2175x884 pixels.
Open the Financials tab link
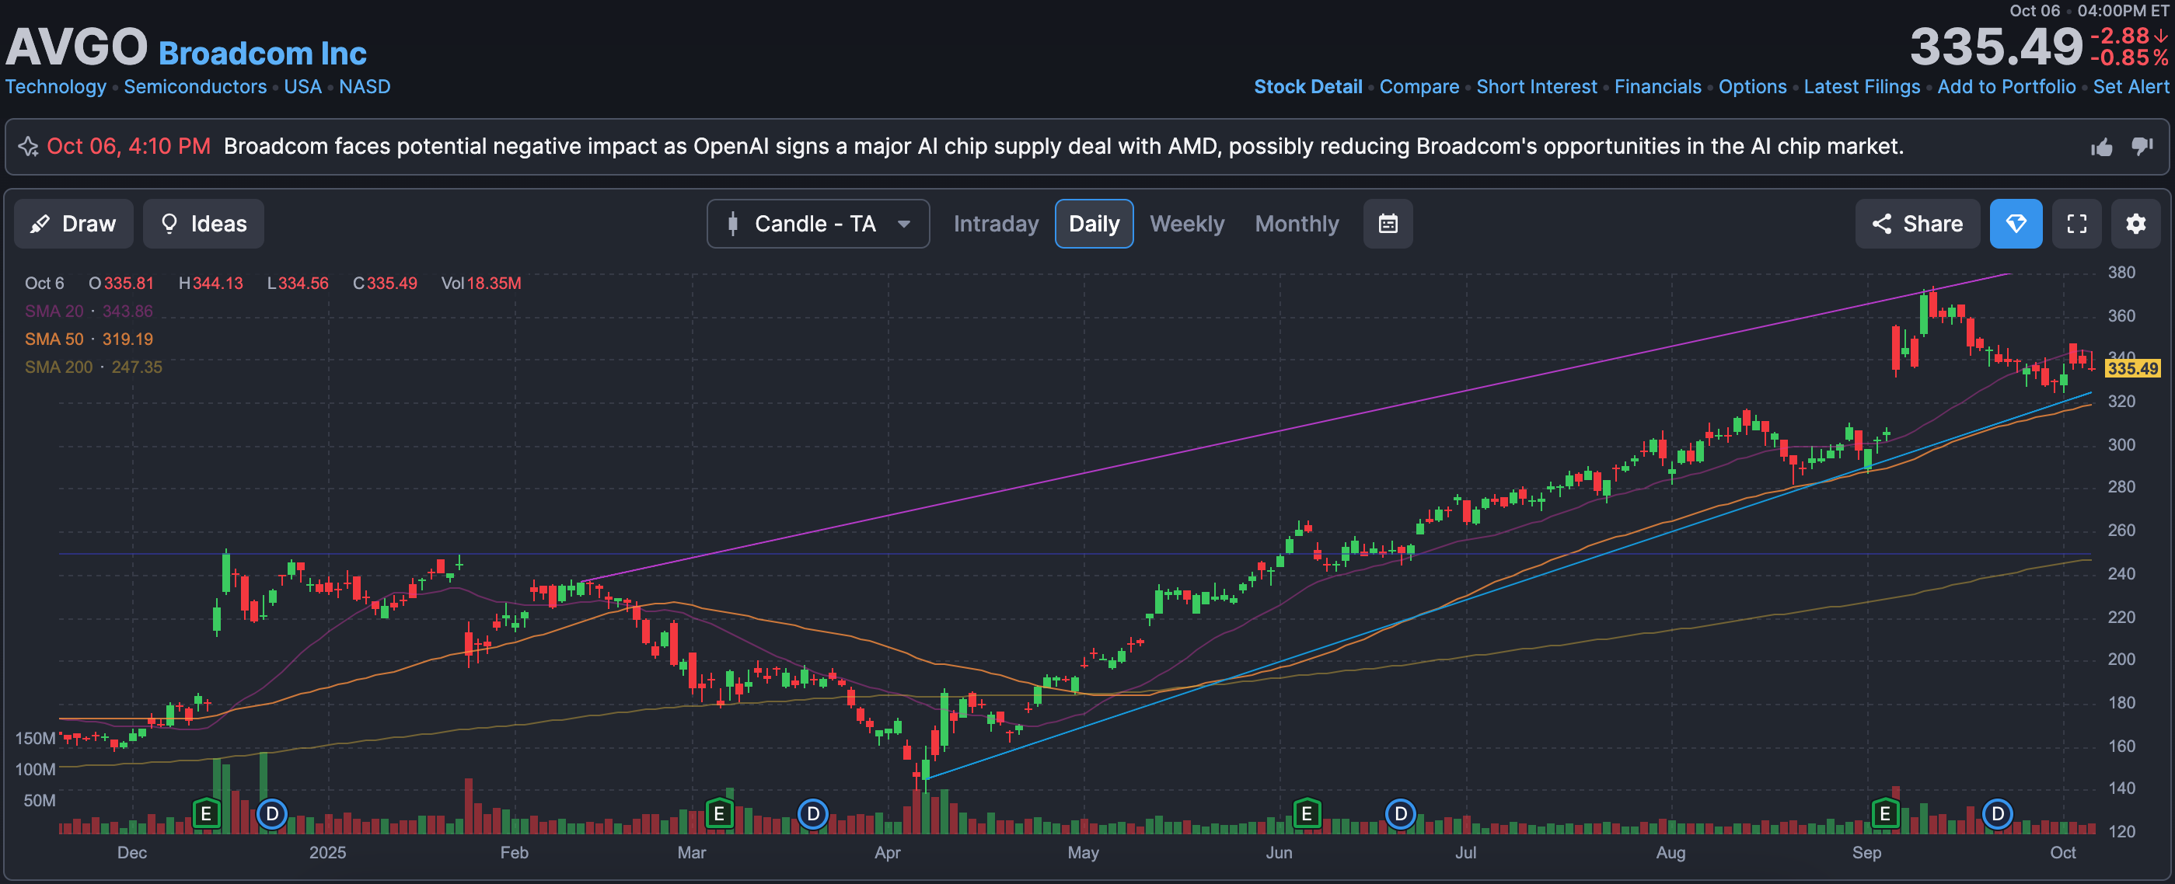point(1657,87)
